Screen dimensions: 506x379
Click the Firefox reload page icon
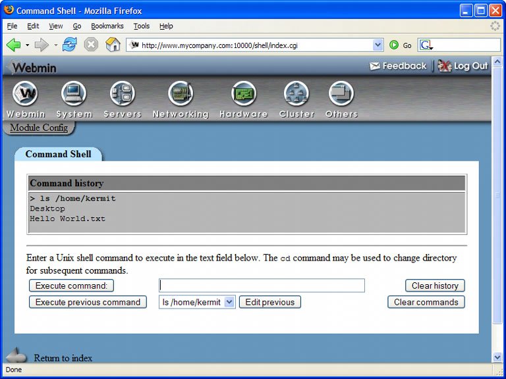point(69,45)
